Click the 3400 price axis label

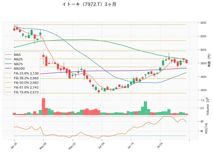(x=203, y=23)
